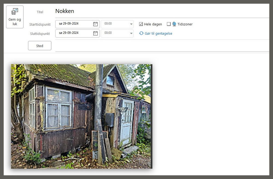Click the Gør til gentagelse link

coord(158,33)
